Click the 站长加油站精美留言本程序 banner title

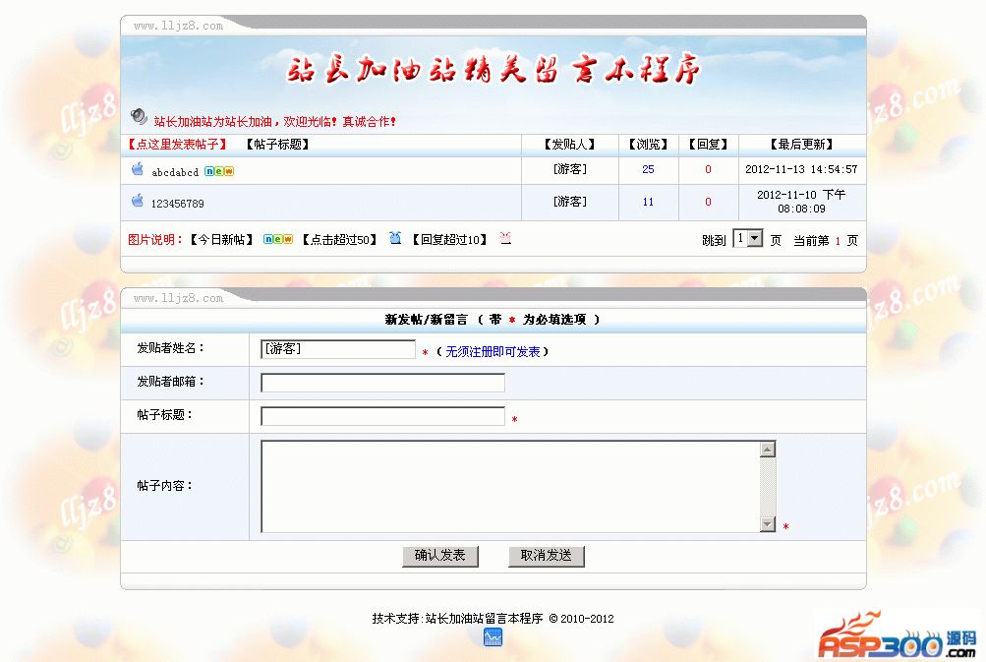point(493,69)
